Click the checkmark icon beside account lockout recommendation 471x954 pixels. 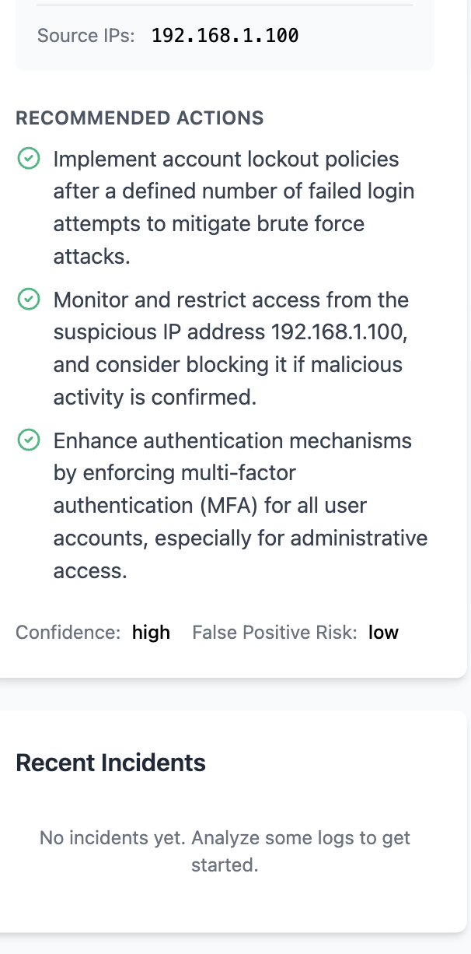(29, 158)
